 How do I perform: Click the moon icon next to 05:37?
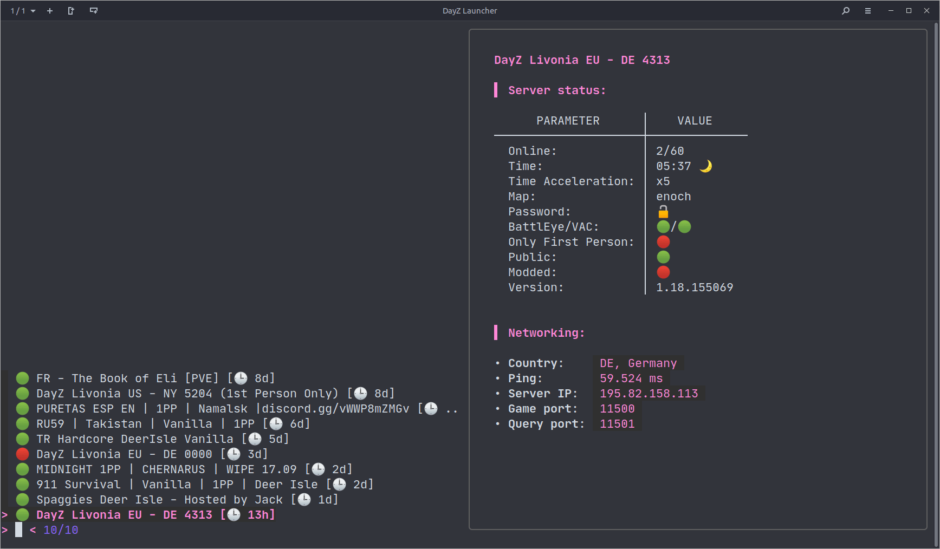(706, 166)
